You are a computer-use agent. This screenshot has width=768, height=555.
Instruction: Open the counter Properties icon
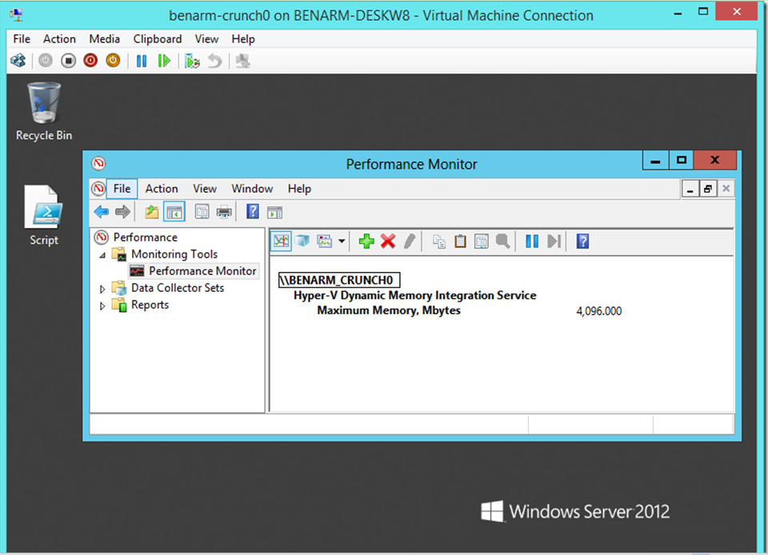[482, 242]
